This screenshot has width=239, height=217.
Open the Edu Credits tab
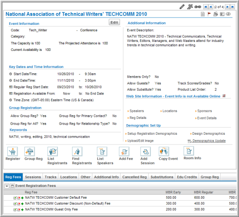tap(187, 177)
